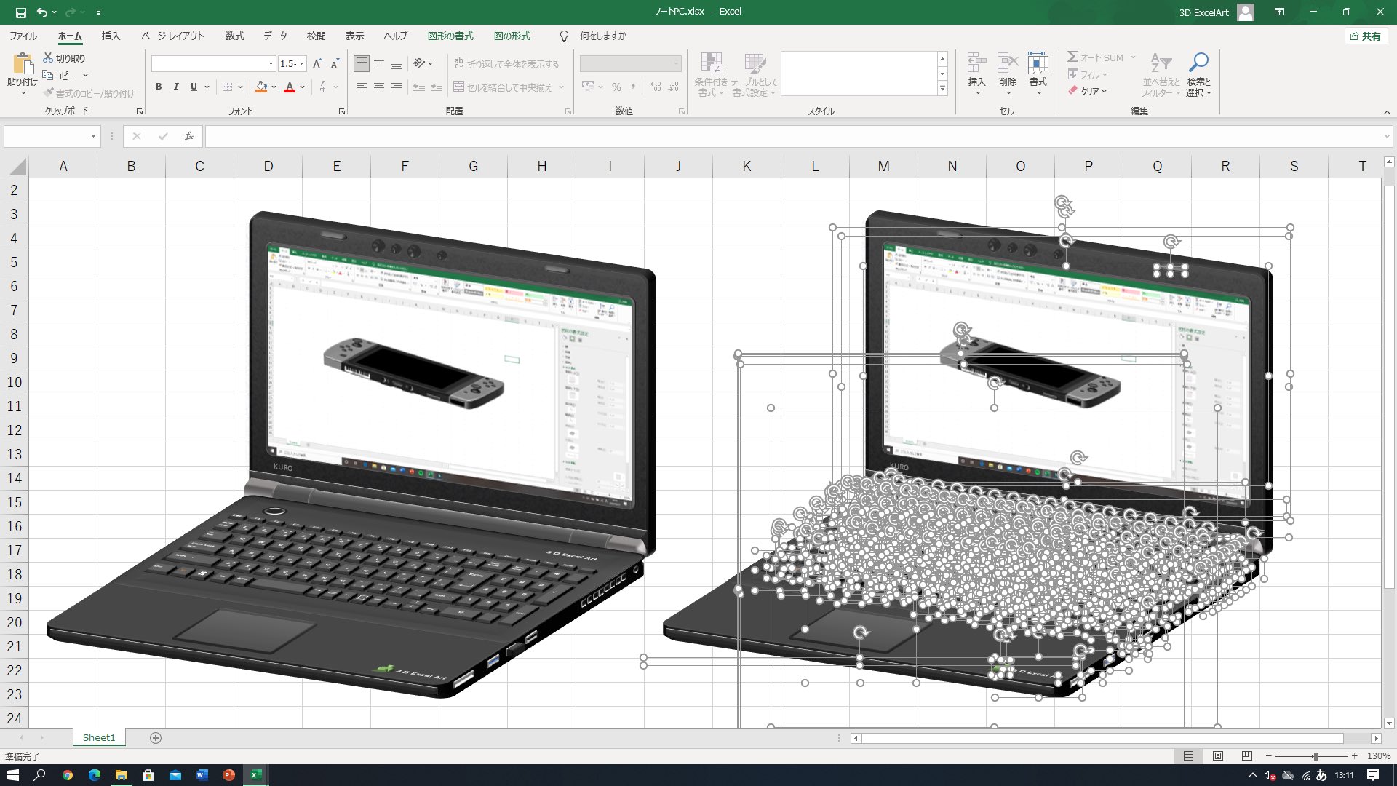
Task: Click the Paste clipboard icon
Action: click(23, 64)
